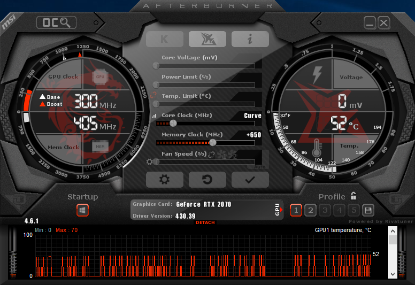Detach the monitoring graph panel
This screenshot has width=415, height=285.
(205, 222)
